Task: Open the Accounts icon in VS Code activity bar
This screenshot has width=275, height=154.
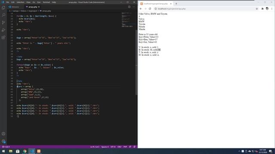Action: (3, 134)
